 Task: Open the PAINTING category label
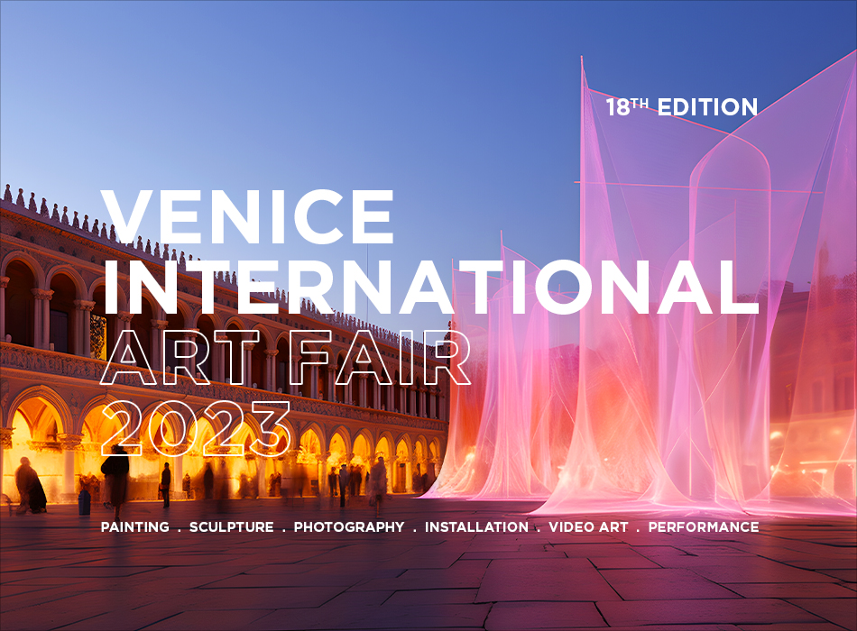click(134, 526)
